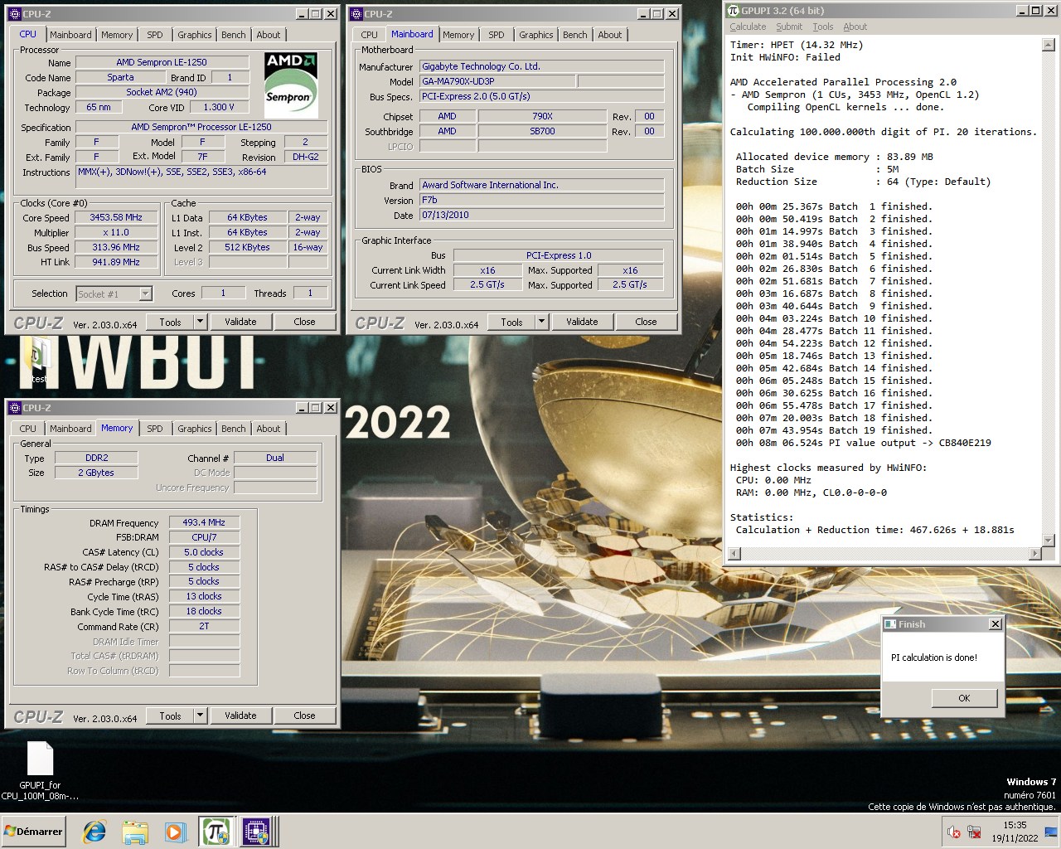The image size is (1061, 849).
Task: Open Tools dropdown arrow in CPU-Z CPU window
Action: pyautogui.click(x=200, y=322)
